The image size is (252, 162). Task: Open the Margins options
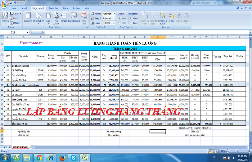pos(28,18)
